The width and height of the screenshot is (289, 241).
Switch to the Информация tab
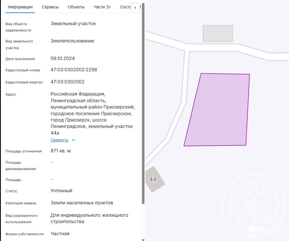(x=20, y=7)
